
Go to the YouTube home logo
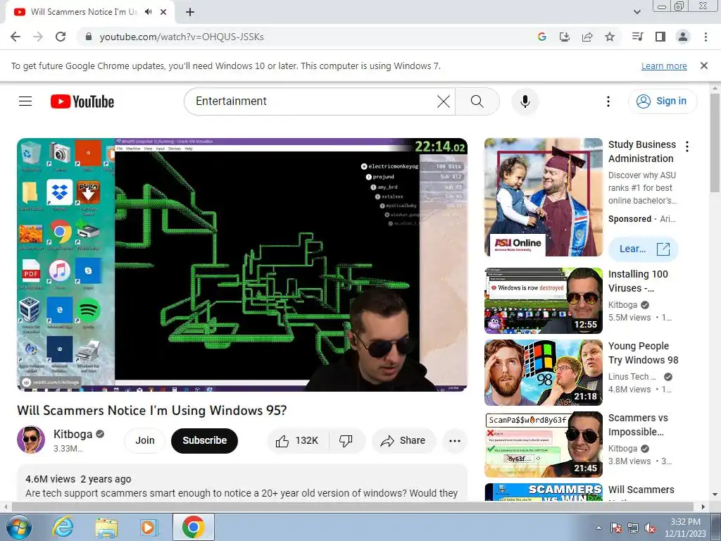(82, 101)
